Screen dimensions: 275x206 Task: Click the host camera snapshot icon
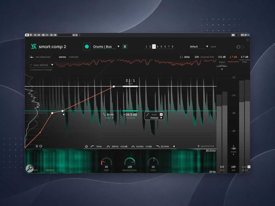[233, 35]
